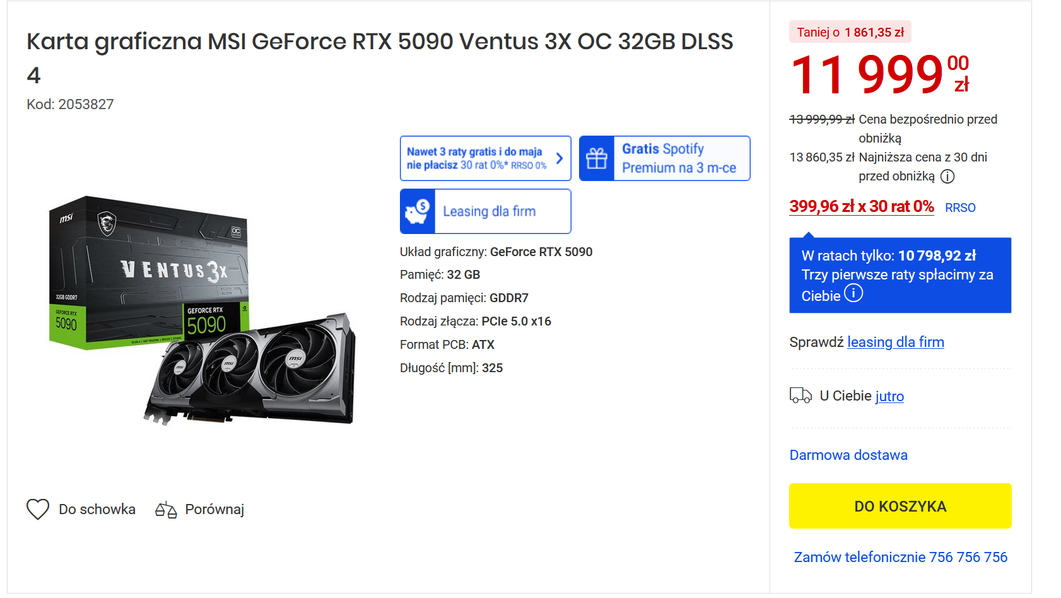This screenshot has height=598, width=1061.
Task: Click info icon in blue installment box
Action: (853, 293)
